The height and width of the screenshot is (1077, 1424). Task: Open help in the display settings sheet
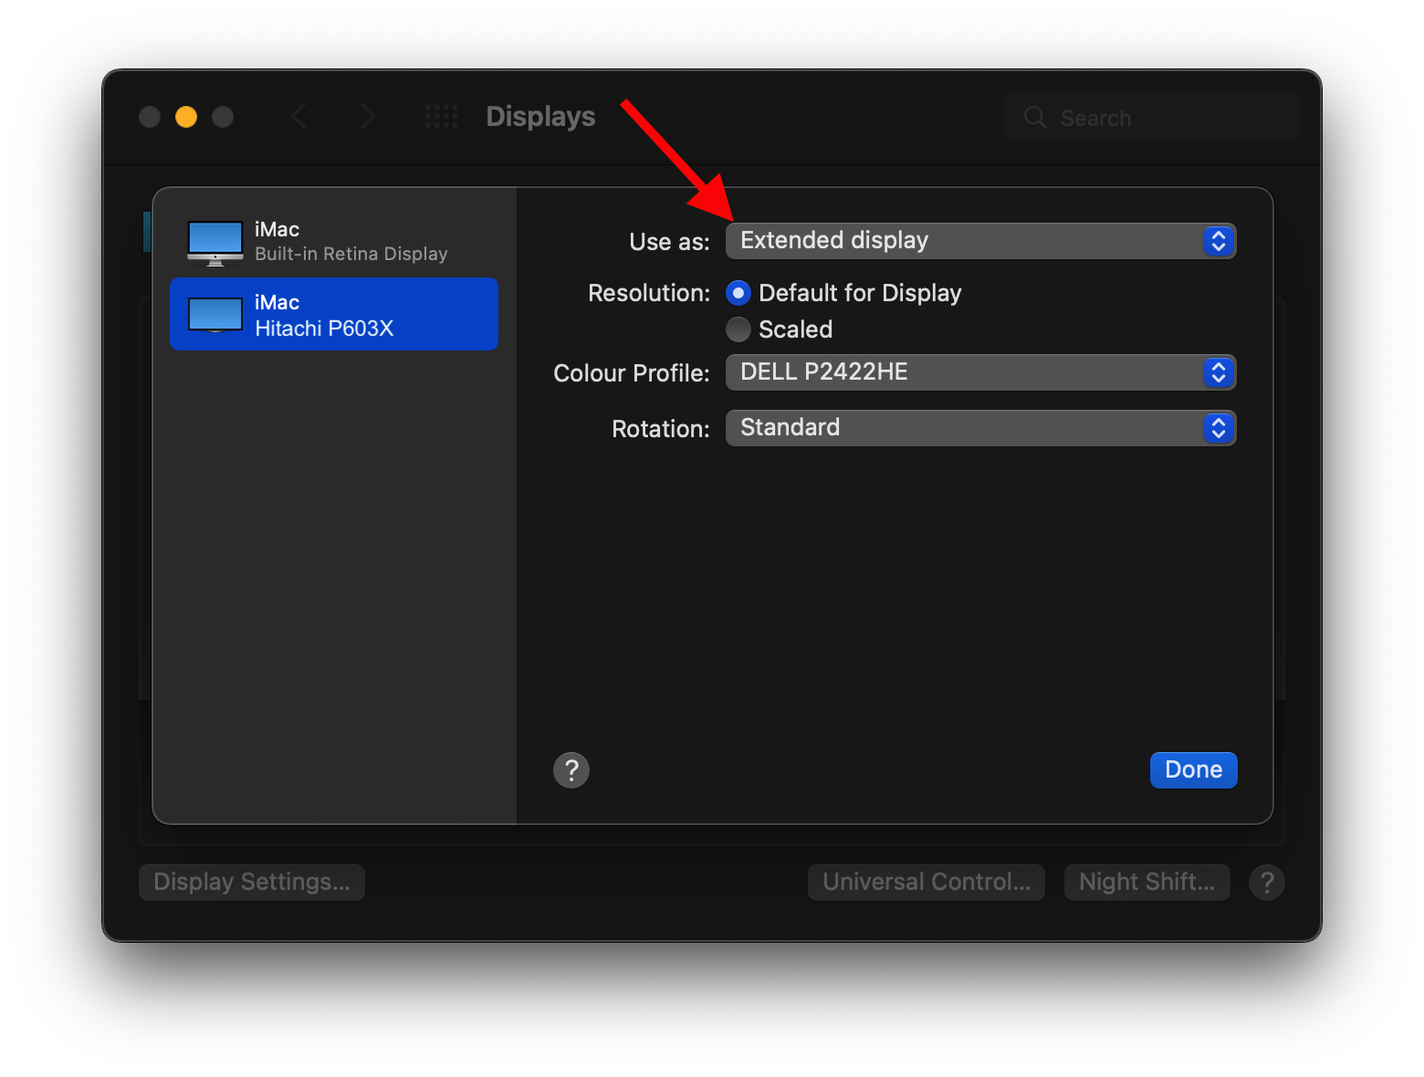571,770
